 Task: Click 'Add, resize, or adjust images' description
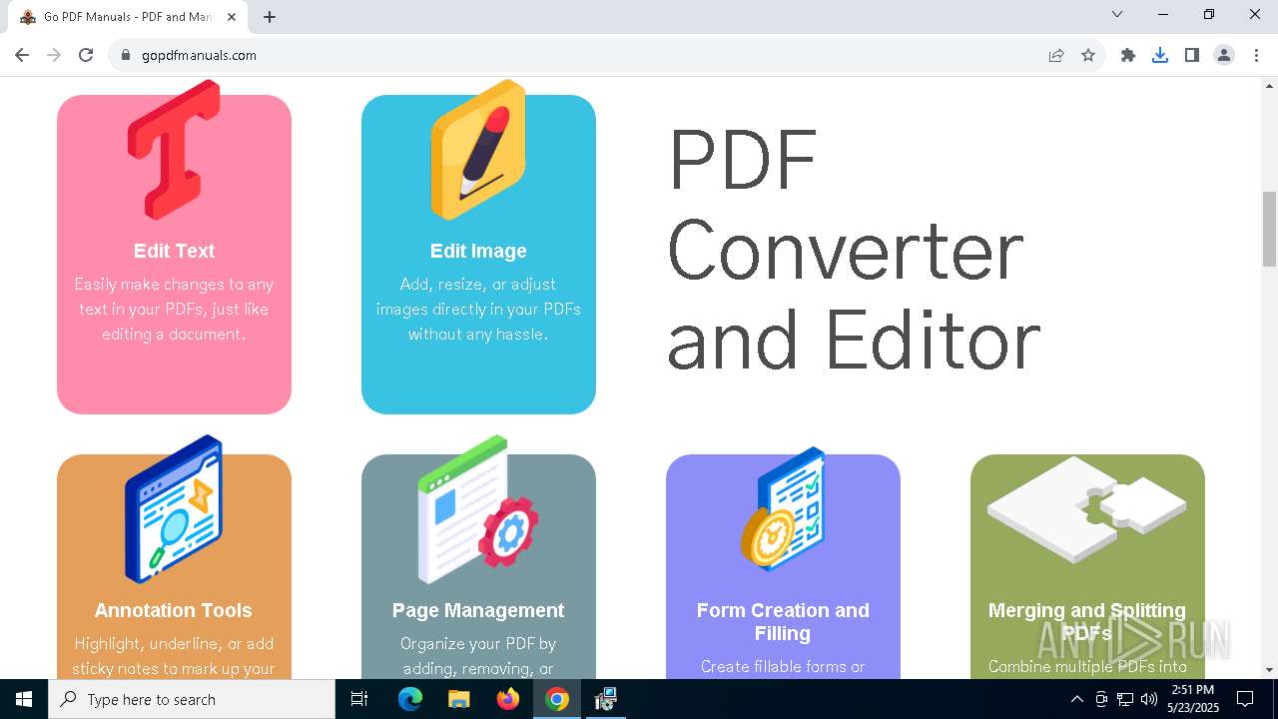tap(478, 309)
